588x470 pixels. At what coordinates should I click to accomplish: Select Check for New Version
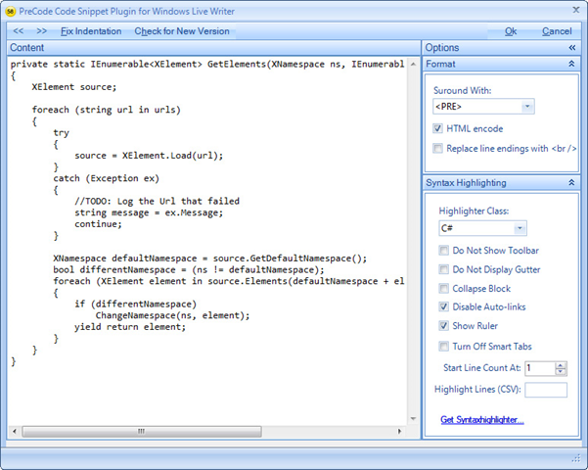click(x=182, y=31)
